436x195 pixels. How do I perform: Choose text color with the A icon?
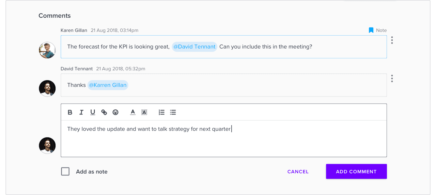tap(133, 112)
